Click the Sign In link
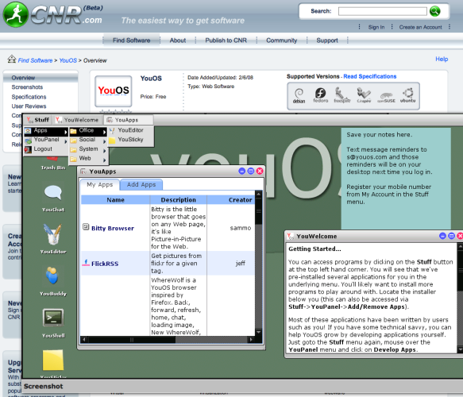This screenshot has width=463, height=397. click(x=376, y=27)
